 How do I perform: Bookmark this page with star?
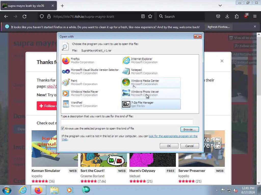coord(150,17)
